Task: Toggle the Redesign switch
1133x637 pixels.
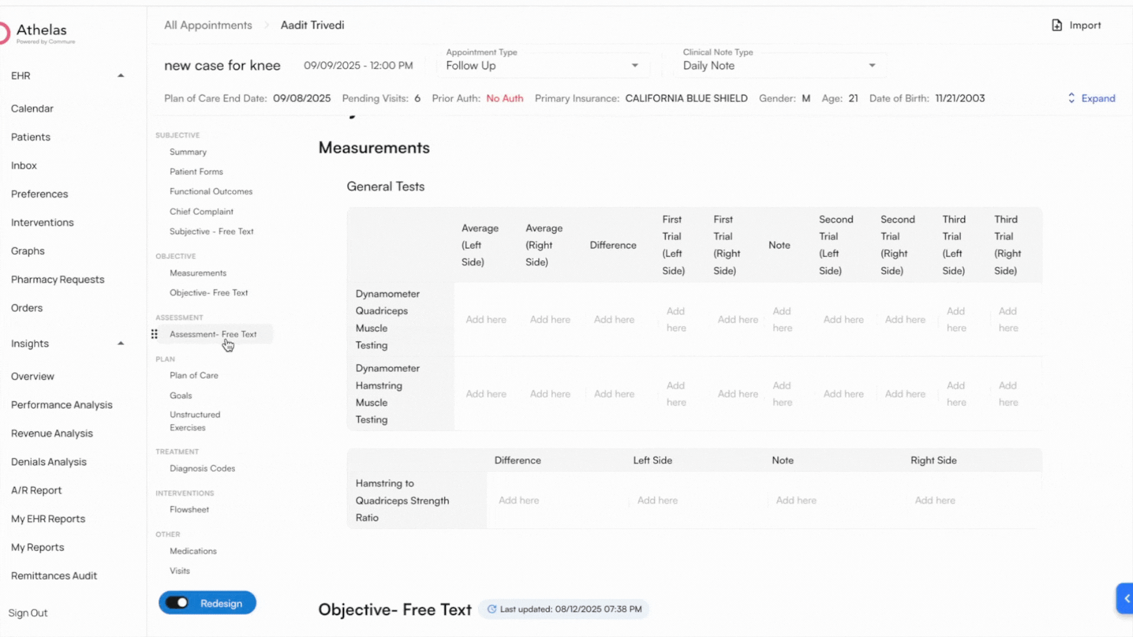Action: (177, 603)
